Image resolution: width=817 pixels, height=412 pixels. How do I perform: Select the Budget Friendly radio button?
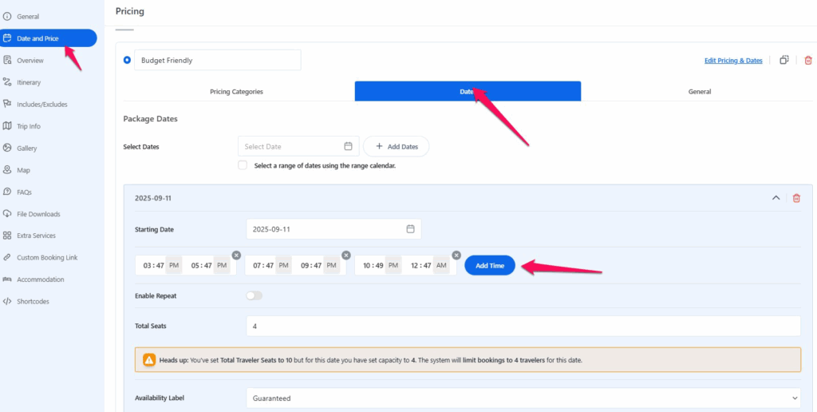pyautogui.click(x=127, y=60)
